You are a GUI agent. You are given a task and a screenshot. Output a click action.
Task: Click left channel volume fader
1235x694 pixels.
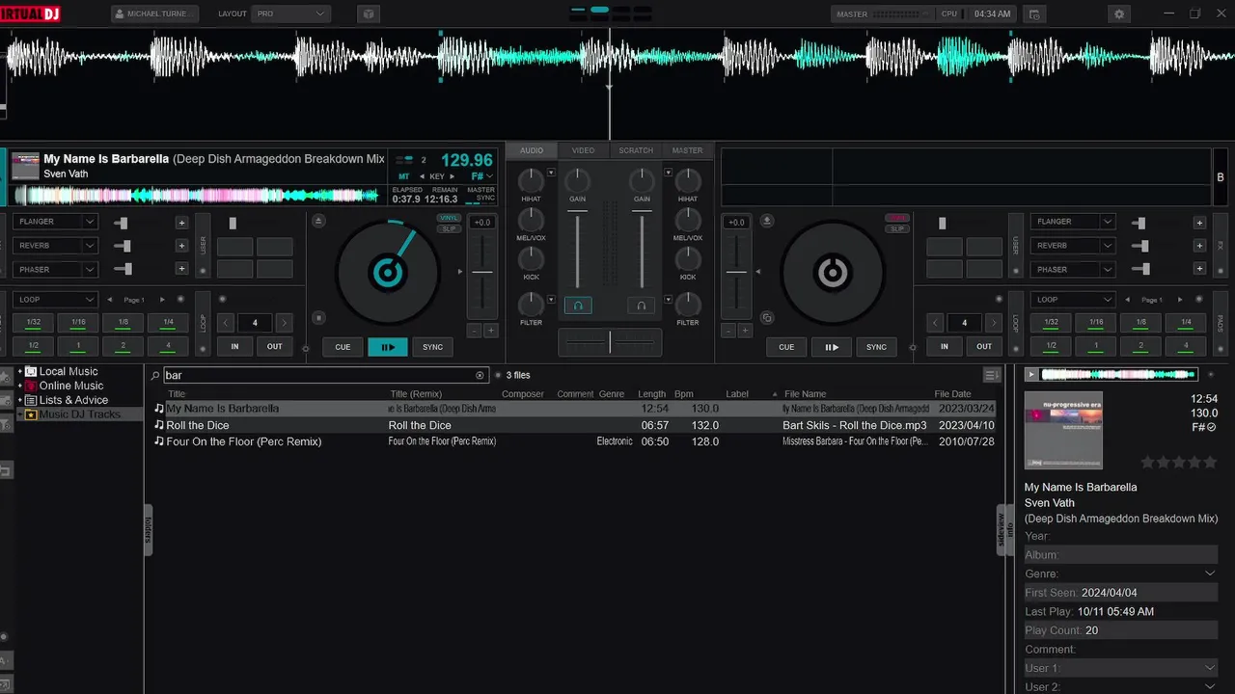578,251
